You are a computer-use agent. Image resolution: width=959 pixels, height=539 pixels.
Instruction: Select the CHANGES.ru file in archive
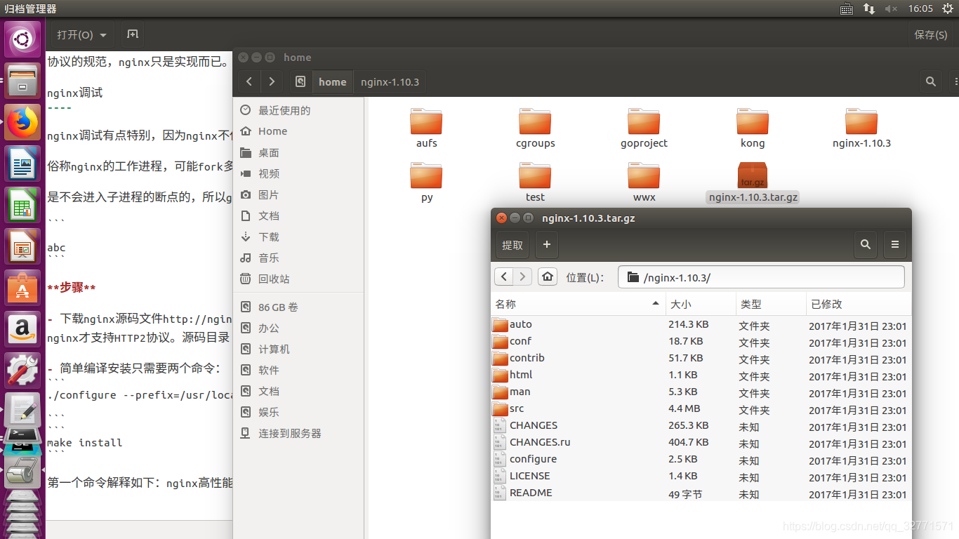[x=701, y=443]
